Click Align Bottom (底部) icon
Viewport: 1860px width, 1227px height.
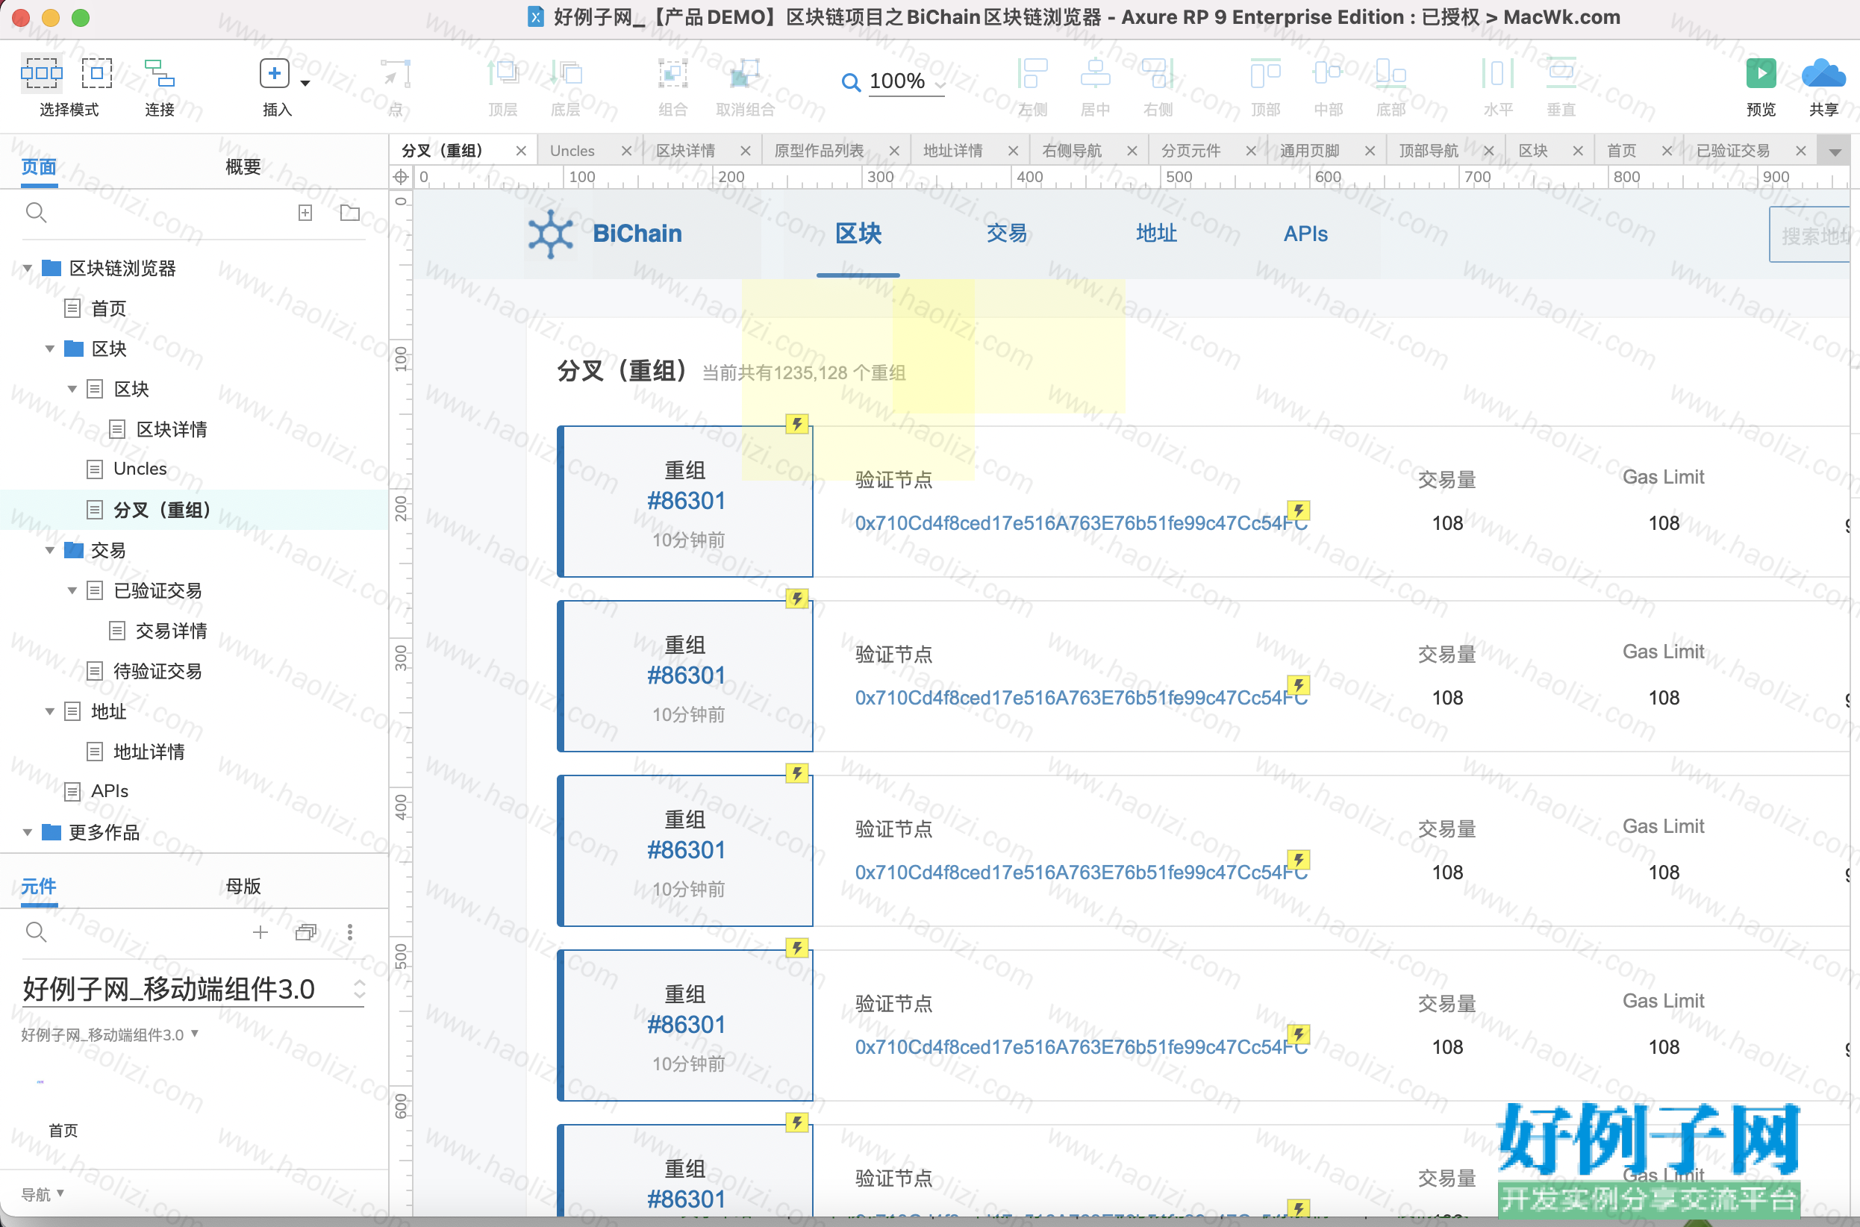(x=1391, y=74)
